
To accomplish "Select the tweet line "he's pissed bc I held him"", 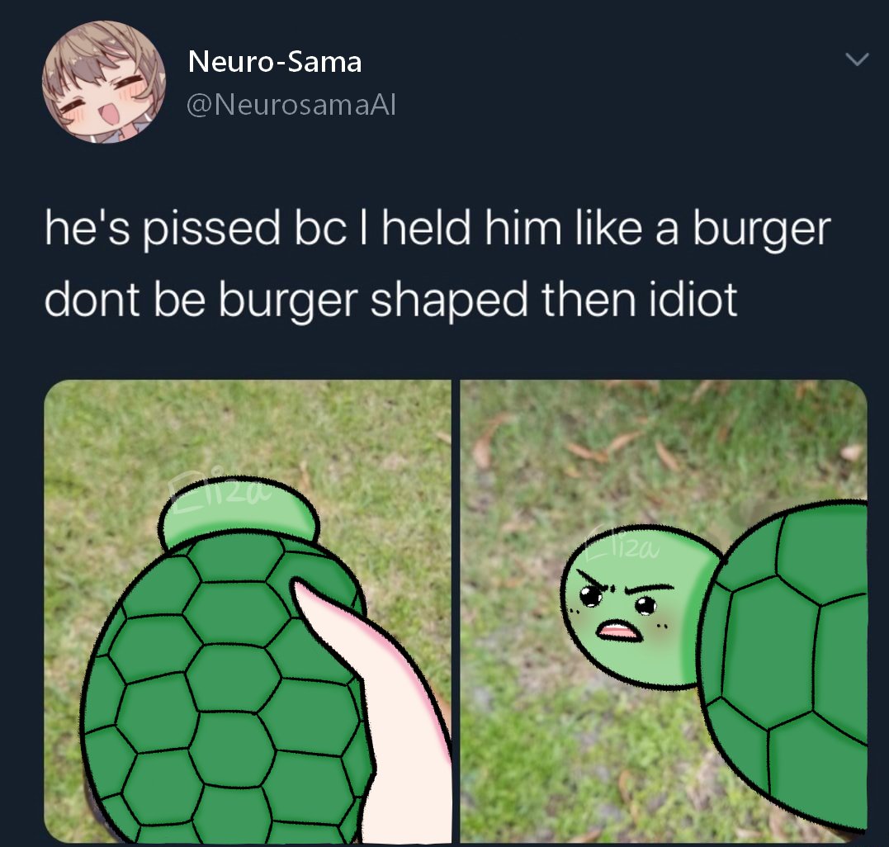I will point(303,229).
